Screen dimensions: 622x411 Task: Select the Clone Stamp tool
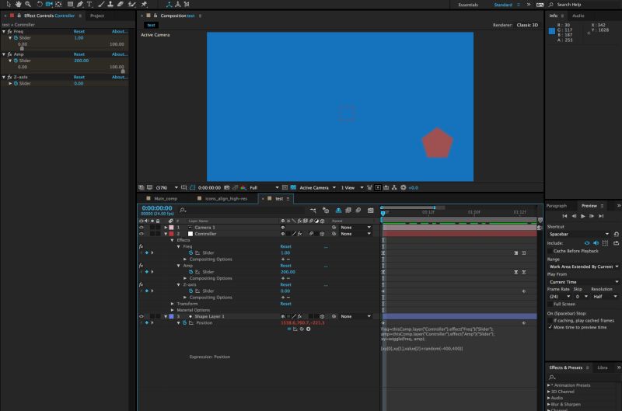point(110,4)
